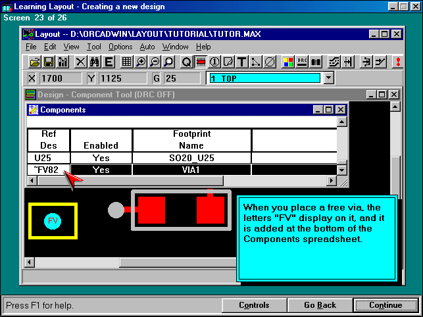Screen dimensions: 423x317
Task: Click the Delete X toolbar icon
Action: pos(80,62)
